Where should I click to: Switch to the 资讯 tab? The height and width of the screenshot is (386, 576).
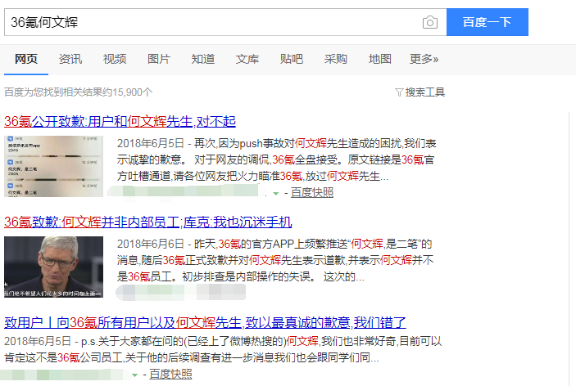(70, 59)
